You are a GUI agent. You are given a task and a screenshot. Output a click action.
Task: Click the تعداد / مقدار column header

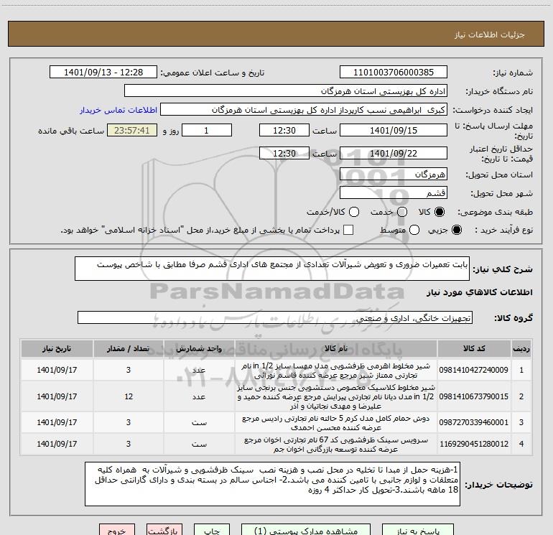click(129, 348)
